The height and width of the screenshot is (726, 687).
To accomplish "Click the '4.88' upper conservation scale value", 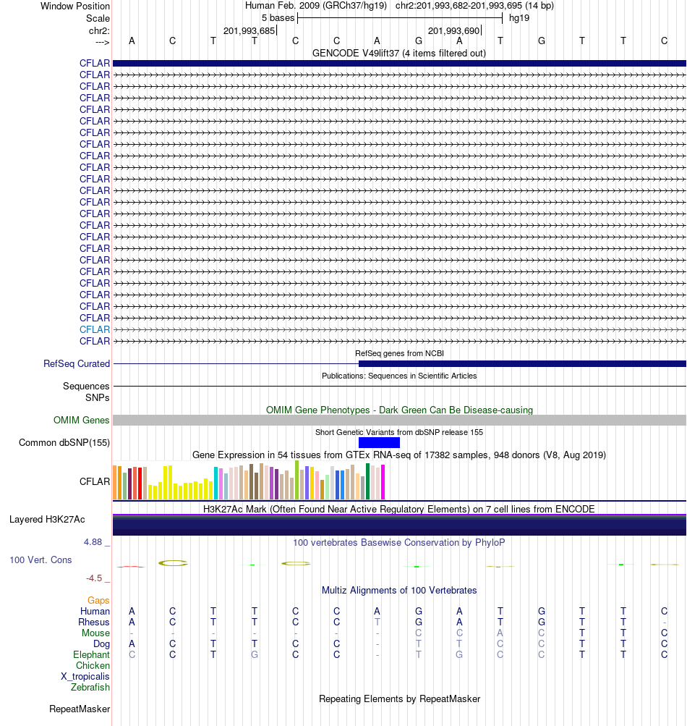I will 93,542.
